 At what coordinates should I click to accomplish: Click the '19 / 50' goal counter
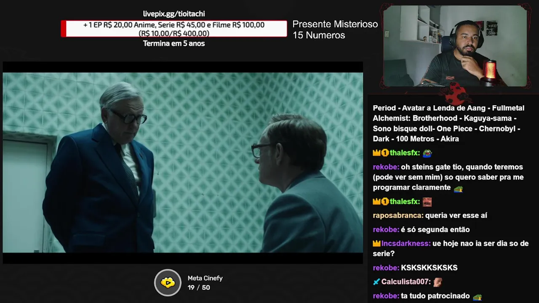click(x=199, y=287)
